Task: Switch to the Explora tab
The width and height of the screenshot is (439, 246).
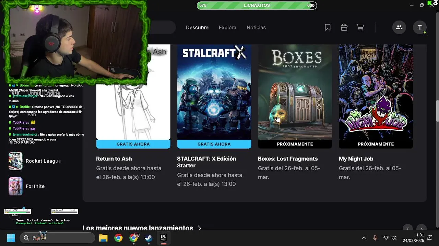Action: click(x=227, y=27)
